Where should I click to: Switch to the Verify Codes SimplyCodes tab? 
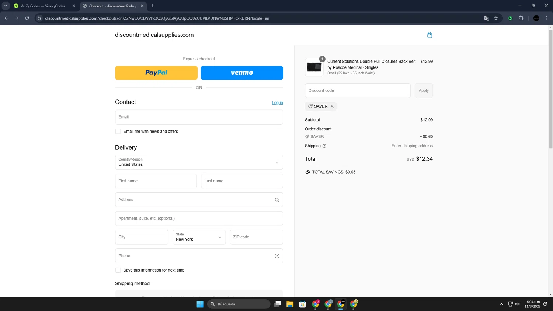[42, 6]
